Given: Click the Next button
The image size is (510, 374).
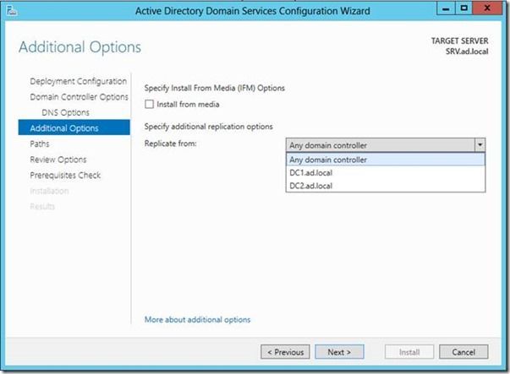Looking at the screenshot, I should (339, 352).
